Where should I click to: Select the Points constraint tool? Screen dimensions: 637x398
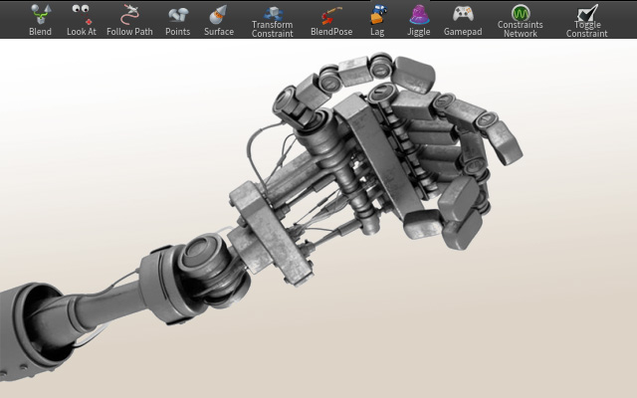click(x=177, y=20)
